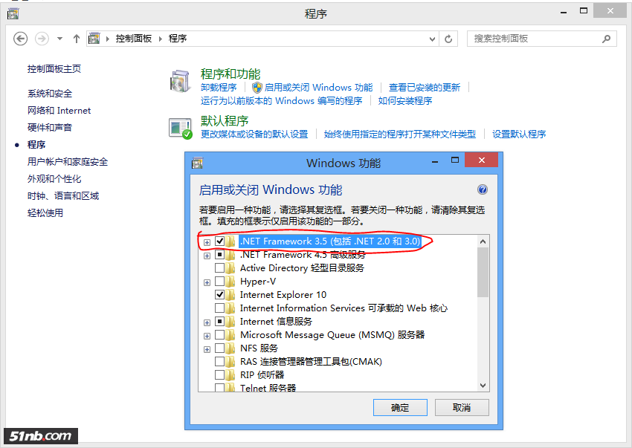Click the 取消 button
The width and height of the screenshot is (632, 448).
tap(462, 408)
